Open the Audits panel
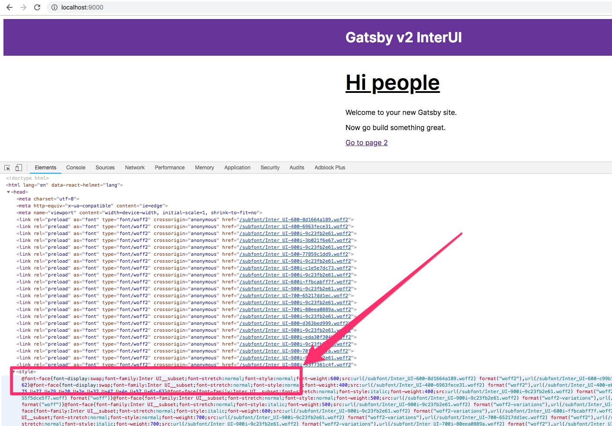Screen dimensions: 612x426 tap(297, 167)
